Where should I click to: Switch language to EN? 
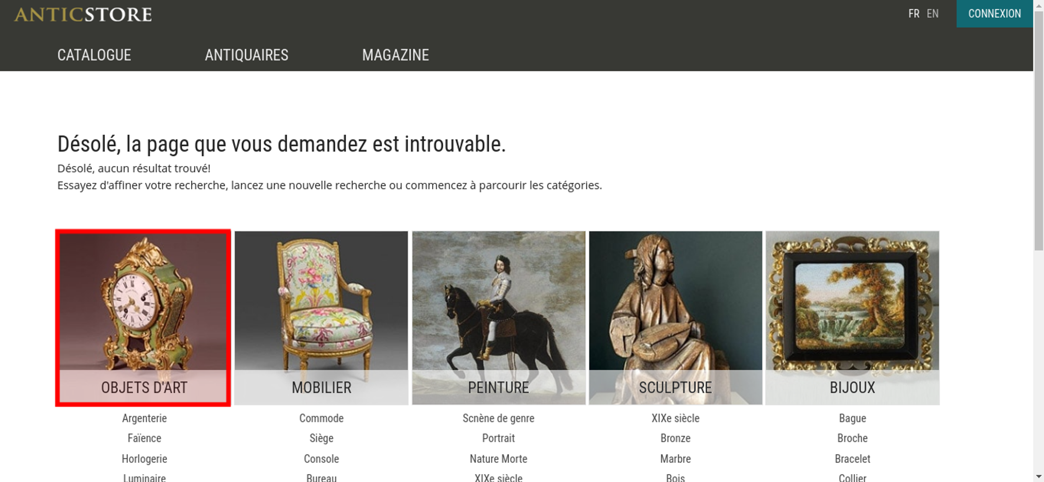[x=932, y=14]
